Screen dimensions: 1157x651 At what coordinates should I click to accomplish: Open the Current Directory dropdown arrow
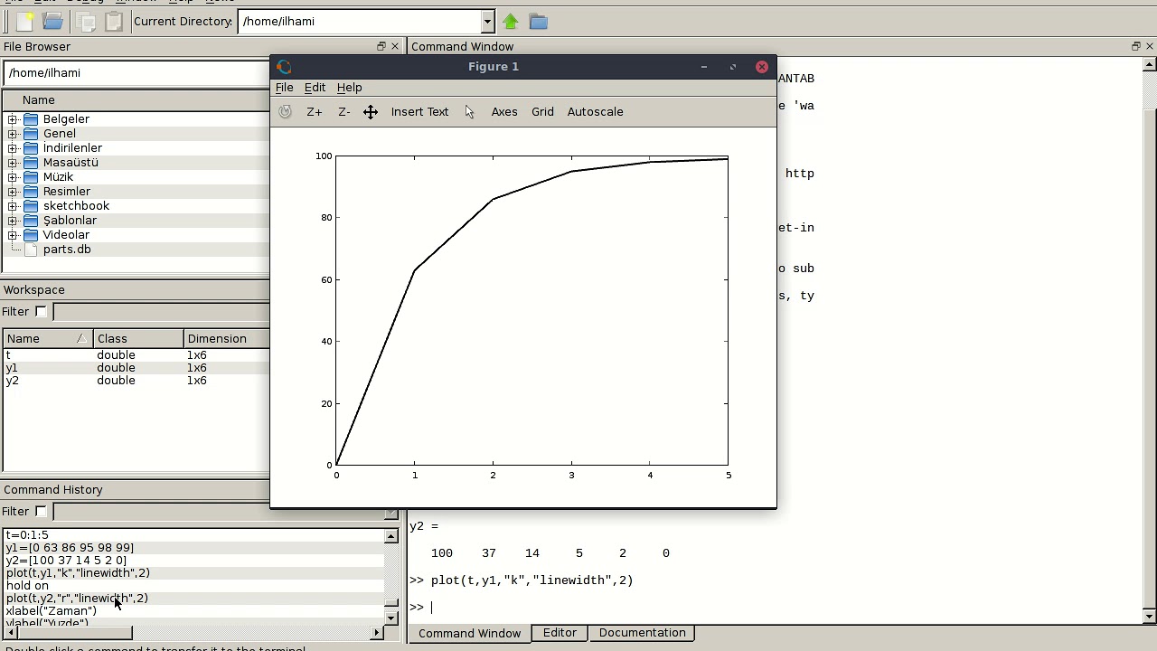point(487,22)
